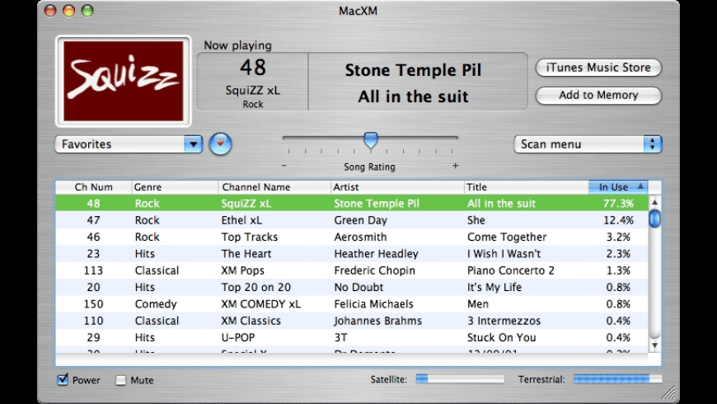The width and height of the screenshot is (717, 404).
Task: Toggle the Power checkbox
Action: tap(63, 380)
